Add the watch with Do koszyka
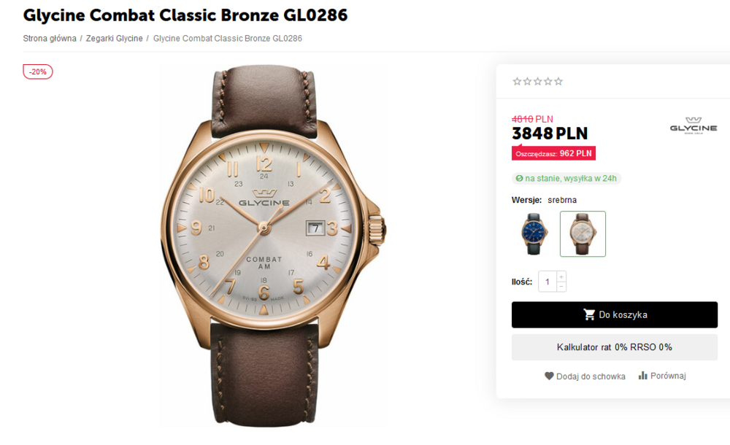This screenshot has width=730, height=445. pyautogui.click(x=614, y=315)
